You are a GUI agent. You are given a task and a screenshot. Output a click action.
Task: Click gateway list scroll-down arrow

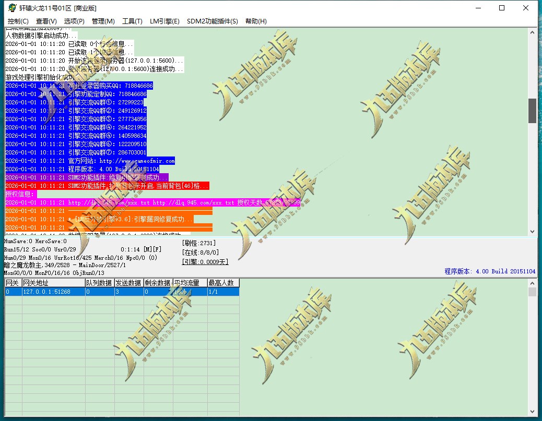(532, 411)
